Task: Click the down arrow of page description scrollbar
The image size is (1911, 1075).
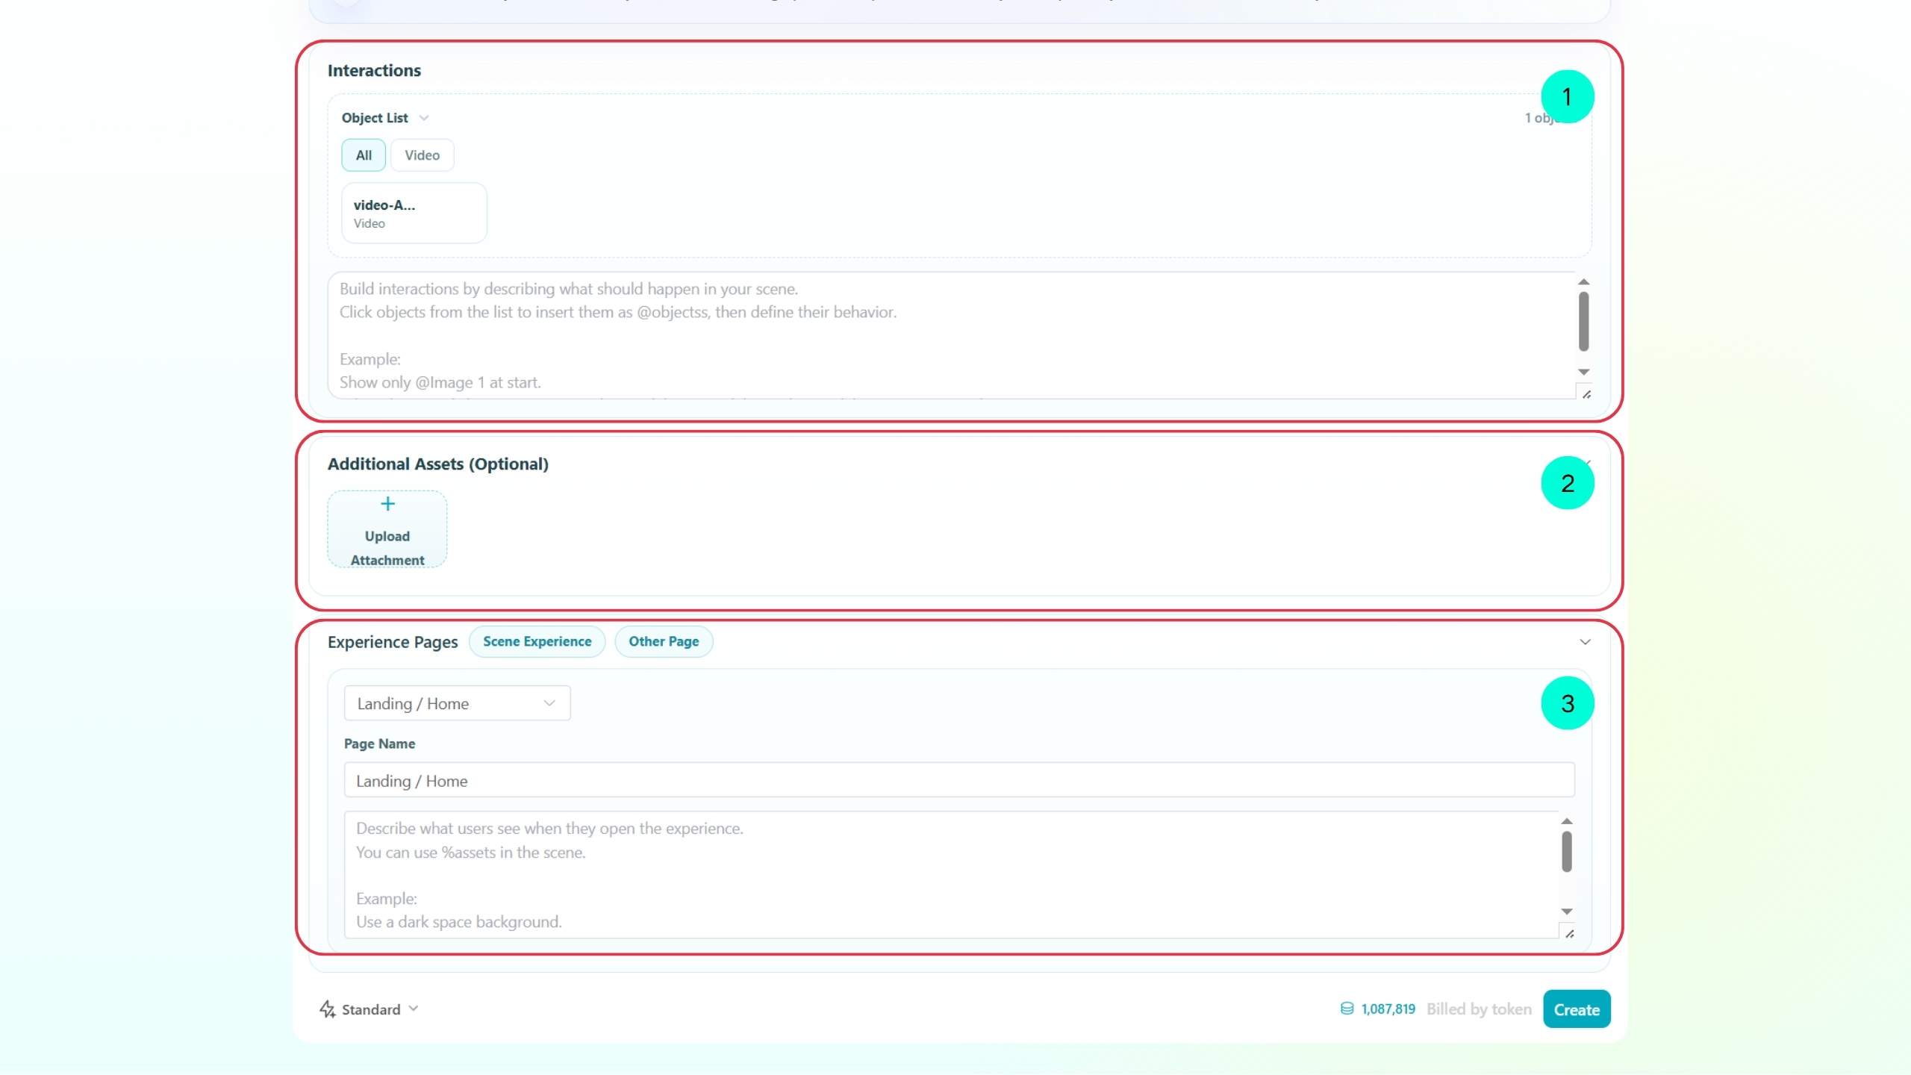Action: coord(1567,912)
